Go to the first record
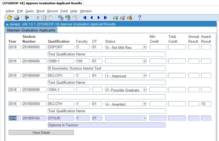Viewport: 219px width, 141px height. [85, 18]
